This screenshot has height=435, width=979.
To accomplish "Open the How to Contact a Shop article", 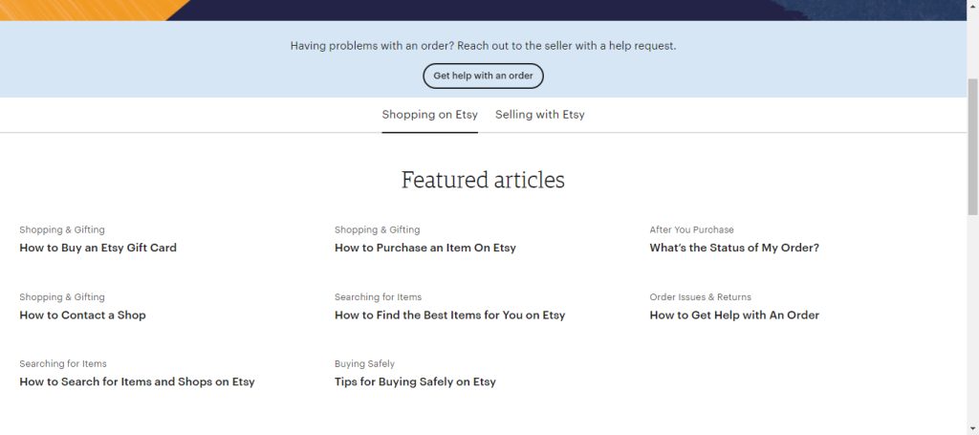I will 82,315.
